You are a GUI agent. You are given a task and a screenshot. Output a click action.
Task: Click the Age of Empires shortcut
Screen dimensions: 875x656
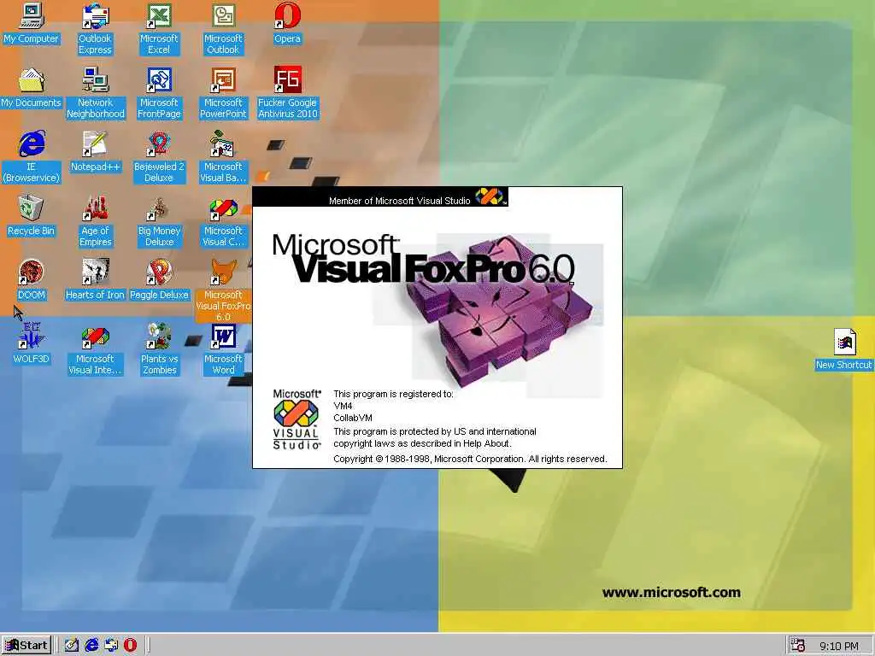(x=96, y=221)
